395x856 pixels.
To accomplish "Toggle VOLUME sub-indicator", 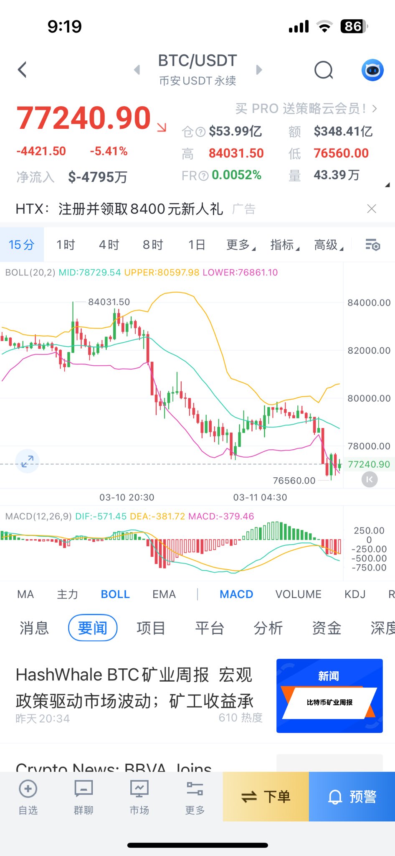I will 299,594.
